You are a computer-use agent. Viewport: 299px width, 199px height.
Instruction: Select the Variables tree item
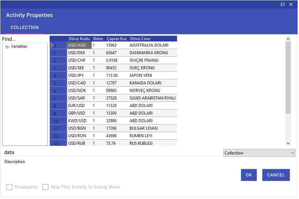point(19,47)
